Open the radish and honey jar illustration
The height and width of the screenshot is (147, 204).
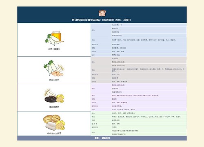pyautogui.click(x=54, y=38)
